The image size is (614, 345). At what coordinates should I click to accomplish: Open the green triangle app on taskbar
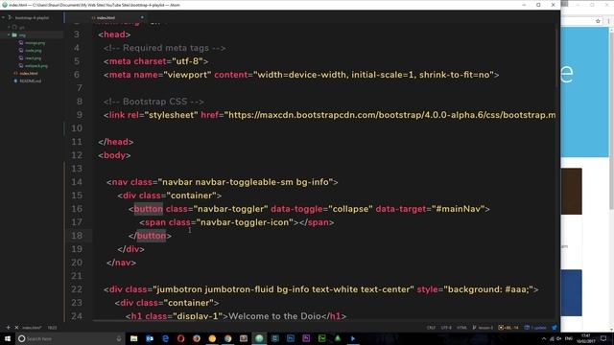338,338
